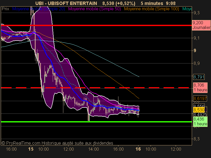Viewport: 211px width, 158px height.
Task: Click the orange 8,6197 price label
Action: pos(200,98)
